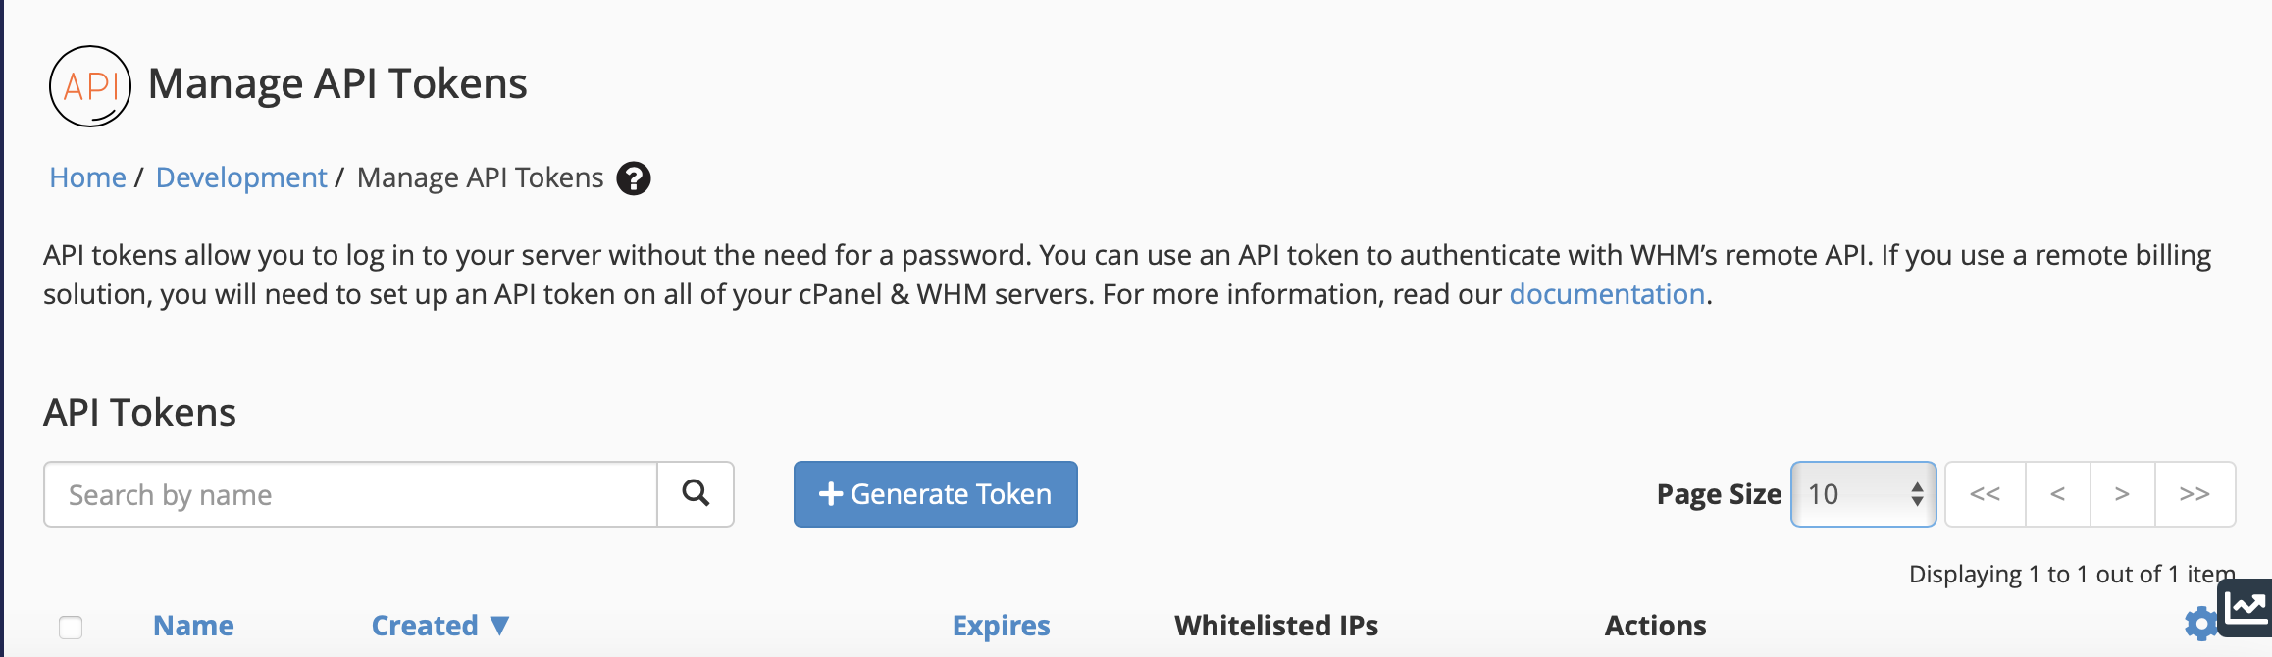
Task: Sort tokens by Created column
Action: (x=425, y=626)
